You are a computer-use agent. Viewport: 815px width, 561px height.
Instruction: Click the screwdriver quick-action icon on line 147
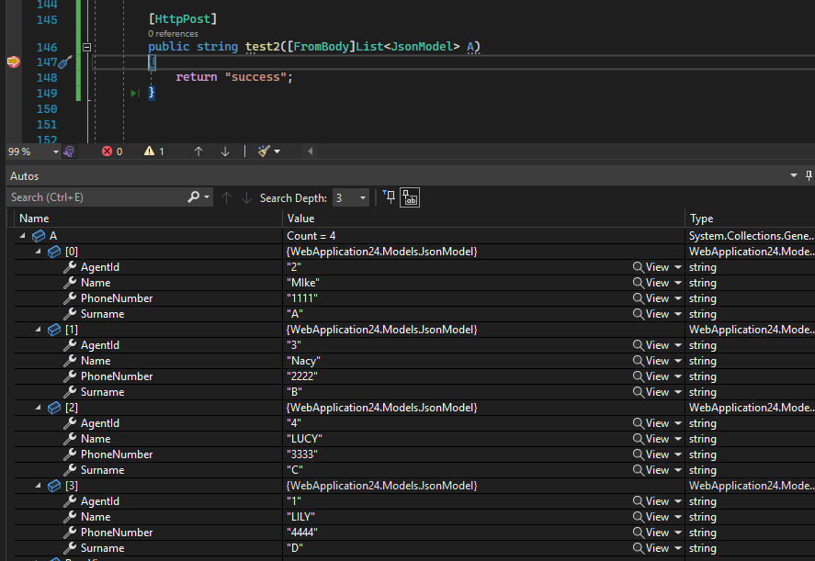coord(64,62)
